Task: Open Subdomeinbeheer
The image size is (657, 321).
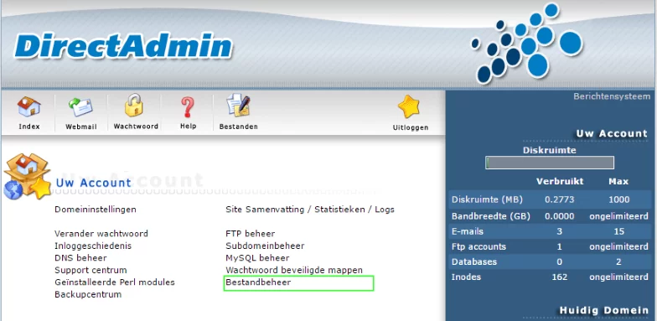Action: [265, 246]
